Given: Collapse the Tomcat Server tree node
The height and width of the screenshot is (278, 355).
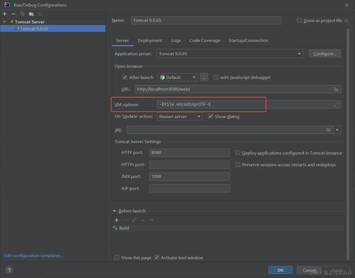Looking at the screenshot, I should click(4, 22).
